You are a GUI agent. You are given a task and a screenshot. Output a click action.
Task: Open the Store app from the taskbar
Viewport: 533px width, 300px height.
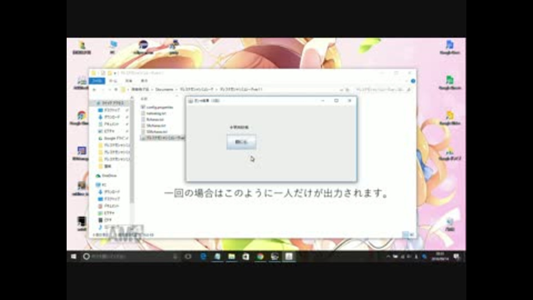246,257
